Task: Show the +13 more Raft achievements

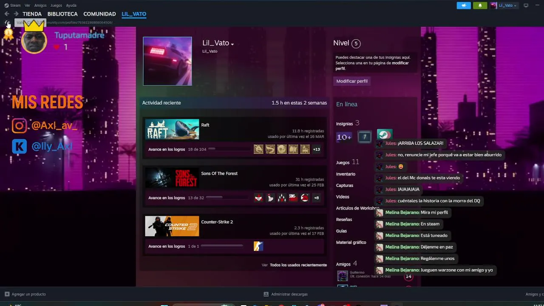Action: click(x=317, y=149)
